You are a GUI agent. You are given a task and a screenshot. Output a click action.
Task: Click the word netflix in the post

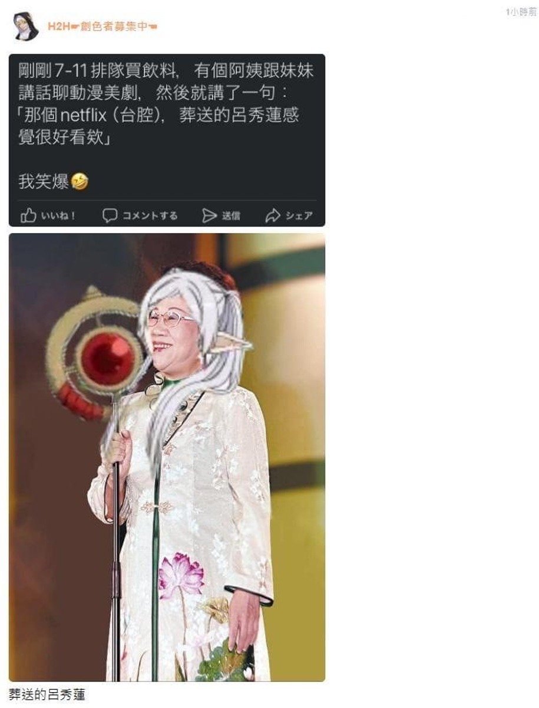click(88, 114)
